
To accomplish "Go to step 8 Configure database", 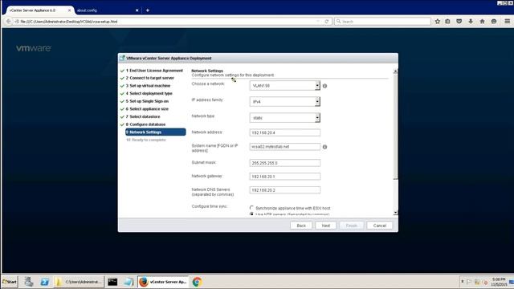I will coord(145,124).
